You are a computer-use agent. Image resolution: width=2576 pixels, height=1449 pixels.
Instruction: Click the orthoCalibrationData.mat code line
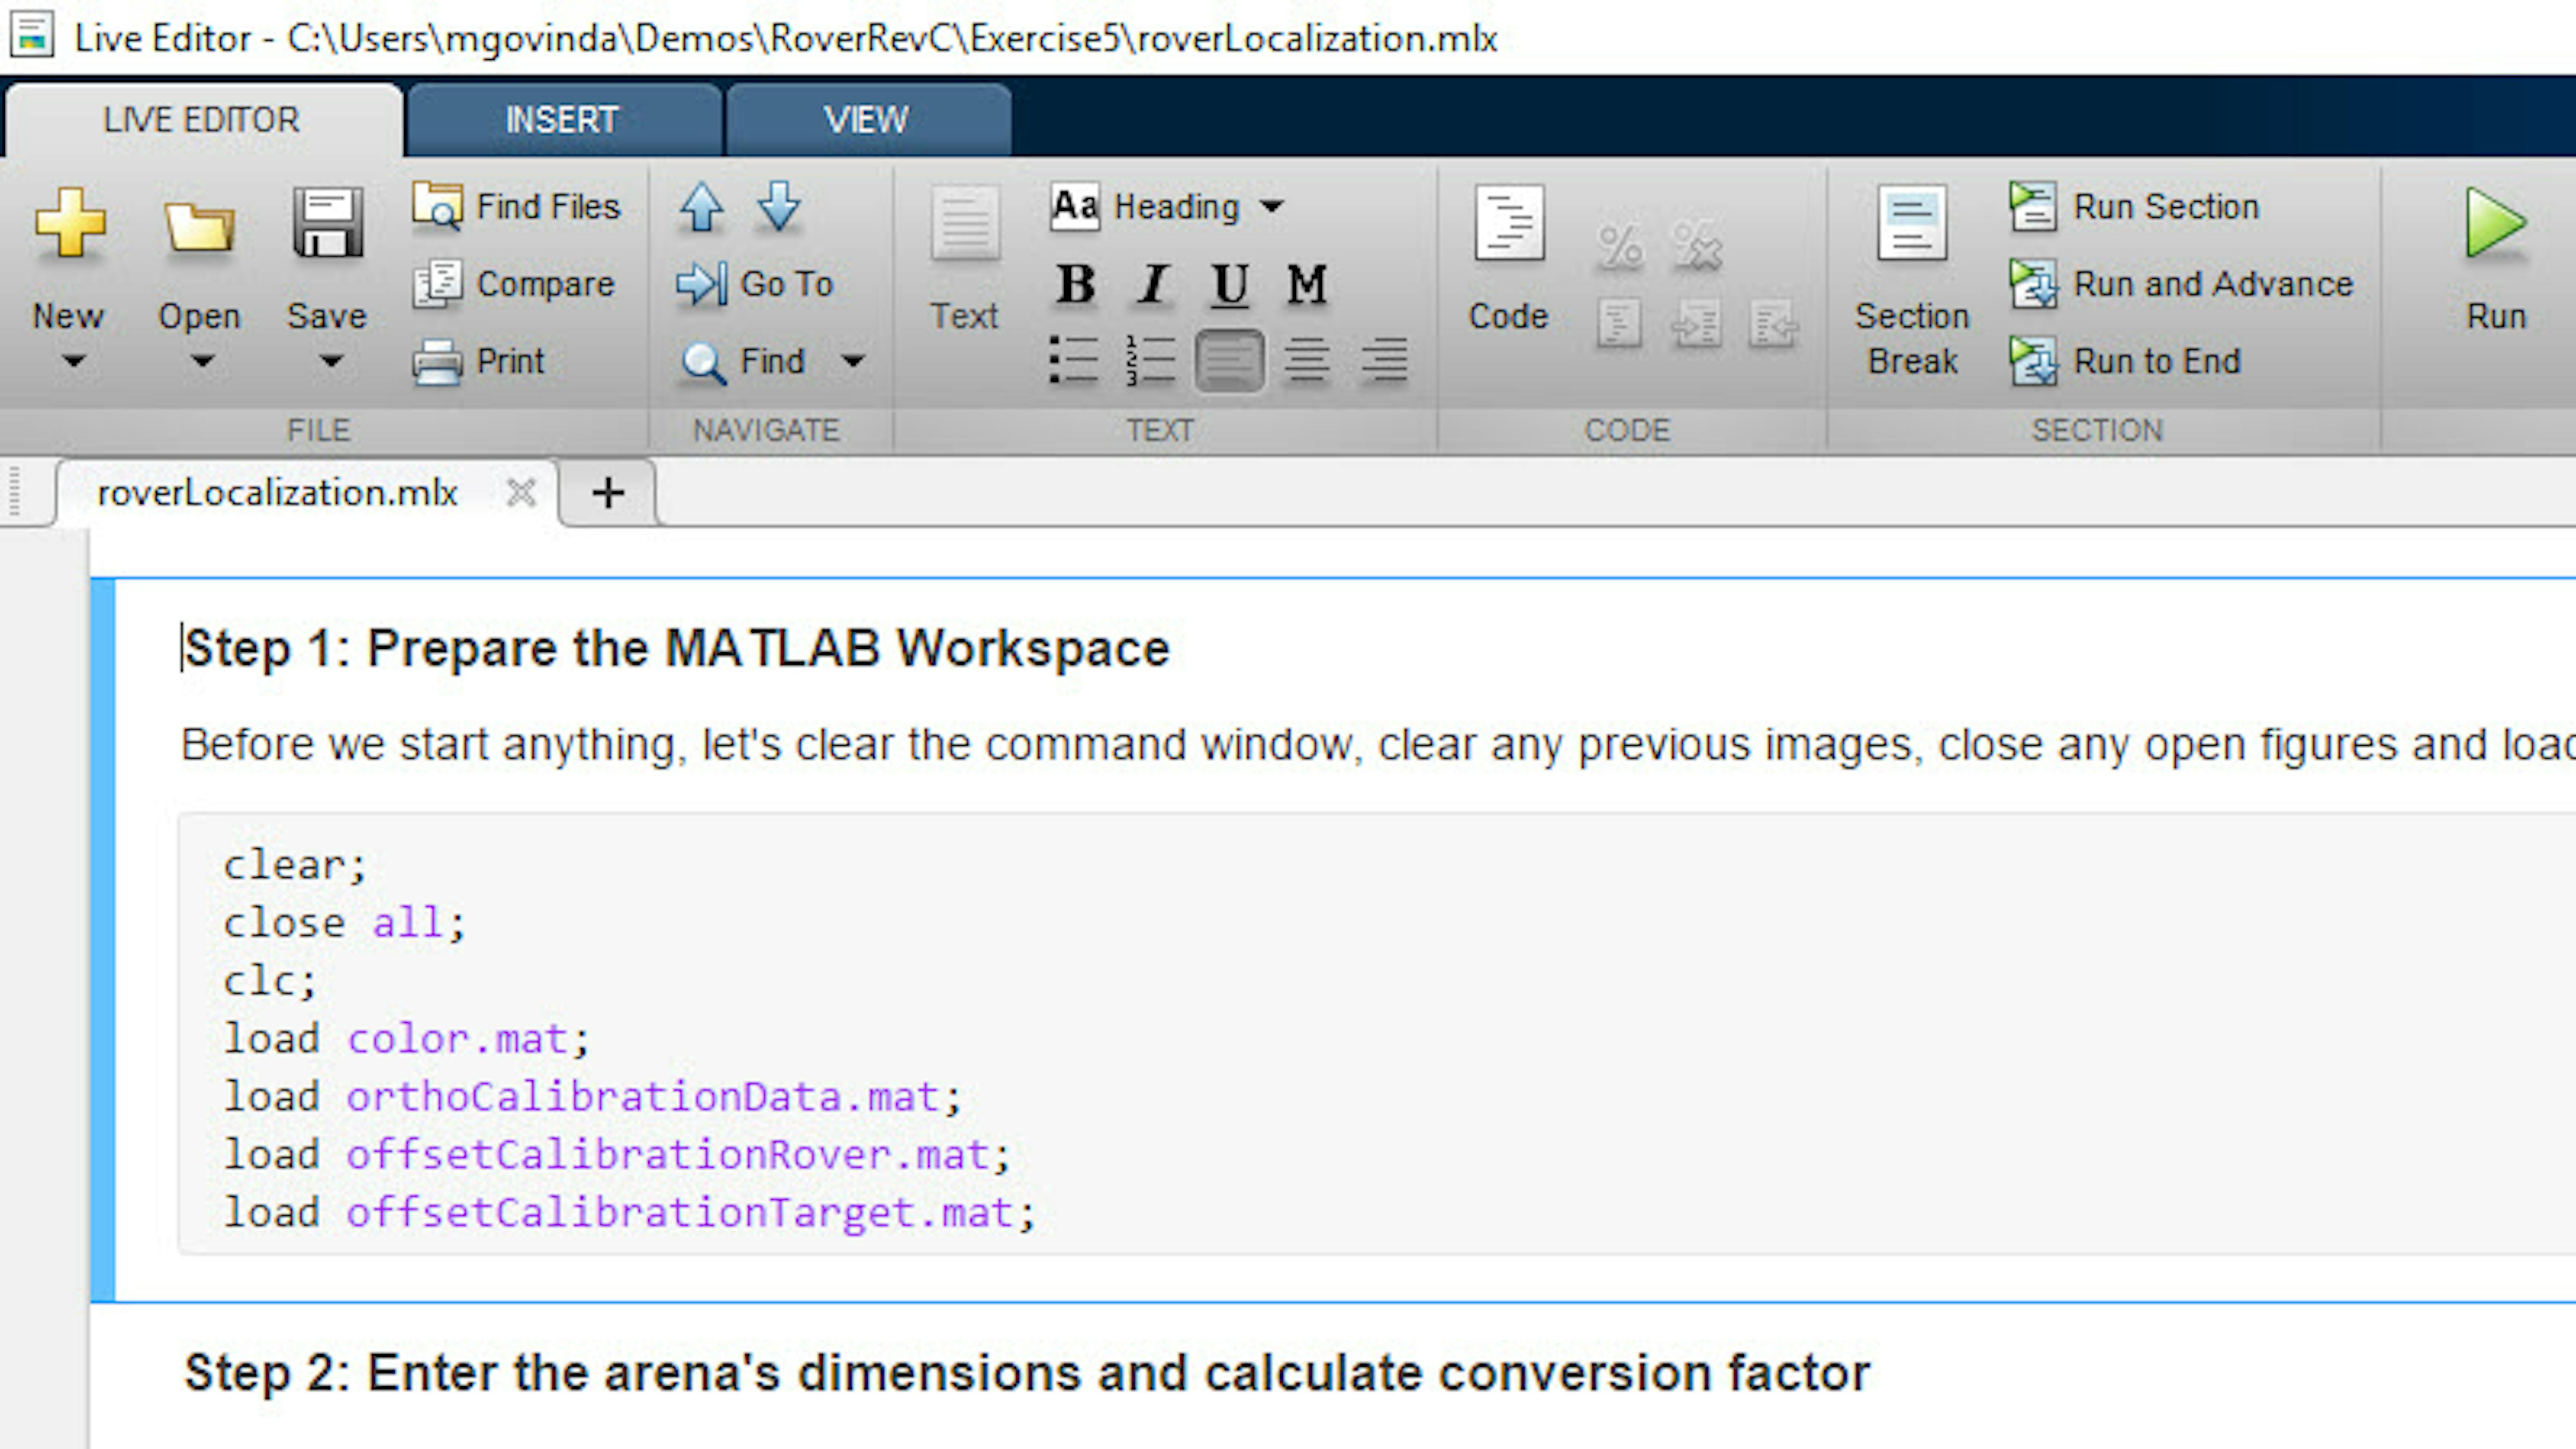click(592, 1097)
